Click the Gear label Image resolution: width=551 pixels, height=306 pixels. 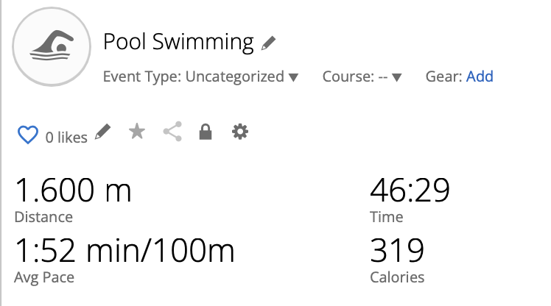pyautogui.click(x=443, y=76)
